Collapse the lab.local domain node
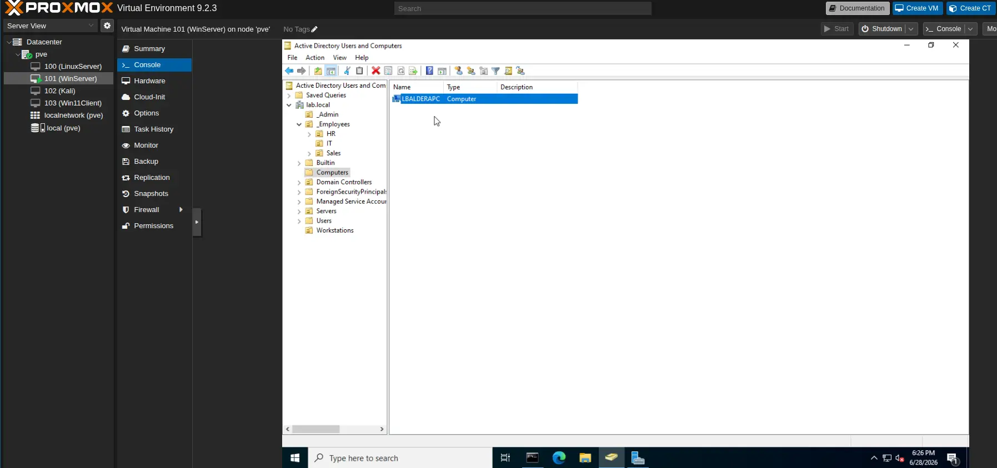Image resolution: width=997 pixels, height=468 pixels. point(289,105)
